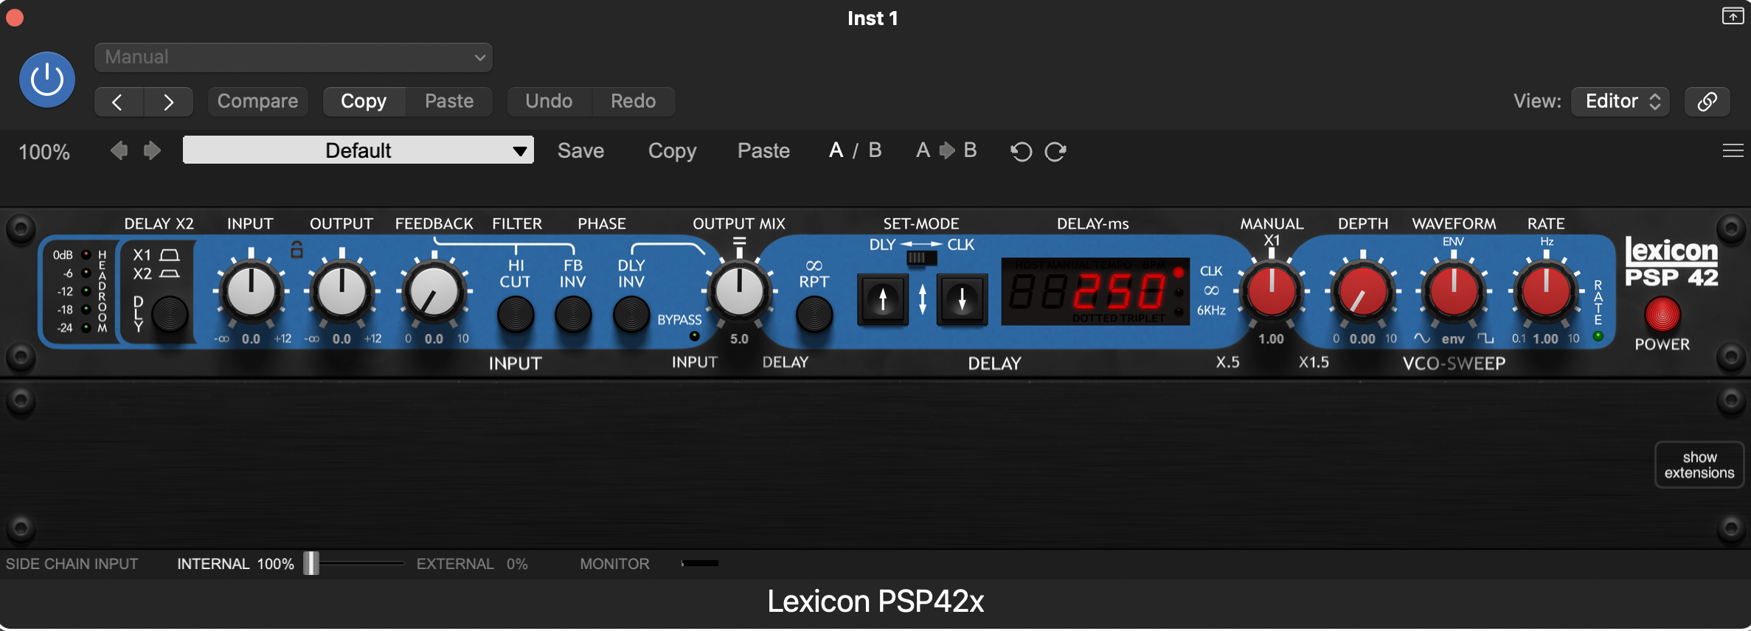The width and height of the screenshot is (1751, 631).
Task: Click the PSP undo curved arrow icon
Action: pyautogui.click(x=1022, y=151)
